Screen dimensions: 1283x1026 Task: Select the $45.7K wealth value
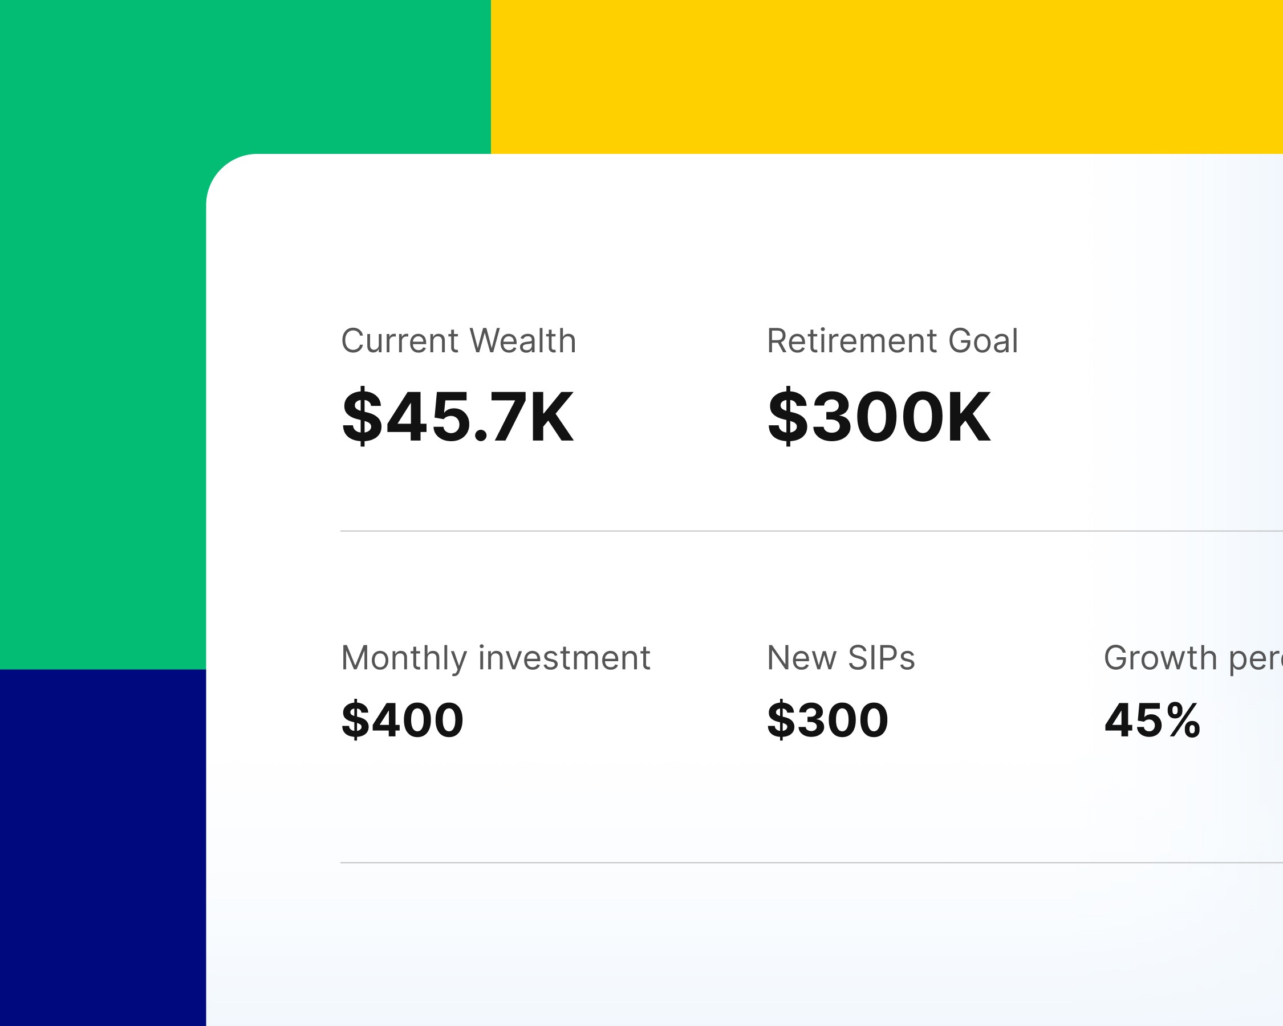458,416
